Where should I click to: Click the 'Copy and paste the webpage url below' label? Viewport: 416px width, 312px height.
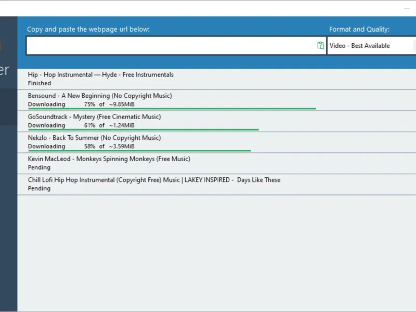pos(88,29)
